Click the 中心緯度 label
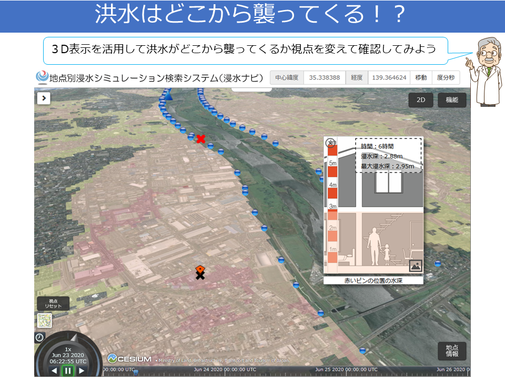 pos(287,78)
